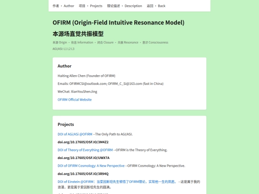Select doi.org/10.17605/OSF.IO/3M4Z2 text
The height and width of the screenshot is (194, 259).
(83, 142)
